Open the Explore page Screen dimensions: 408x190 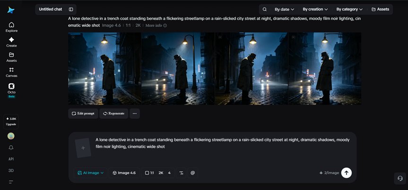(x=11, y=27)
